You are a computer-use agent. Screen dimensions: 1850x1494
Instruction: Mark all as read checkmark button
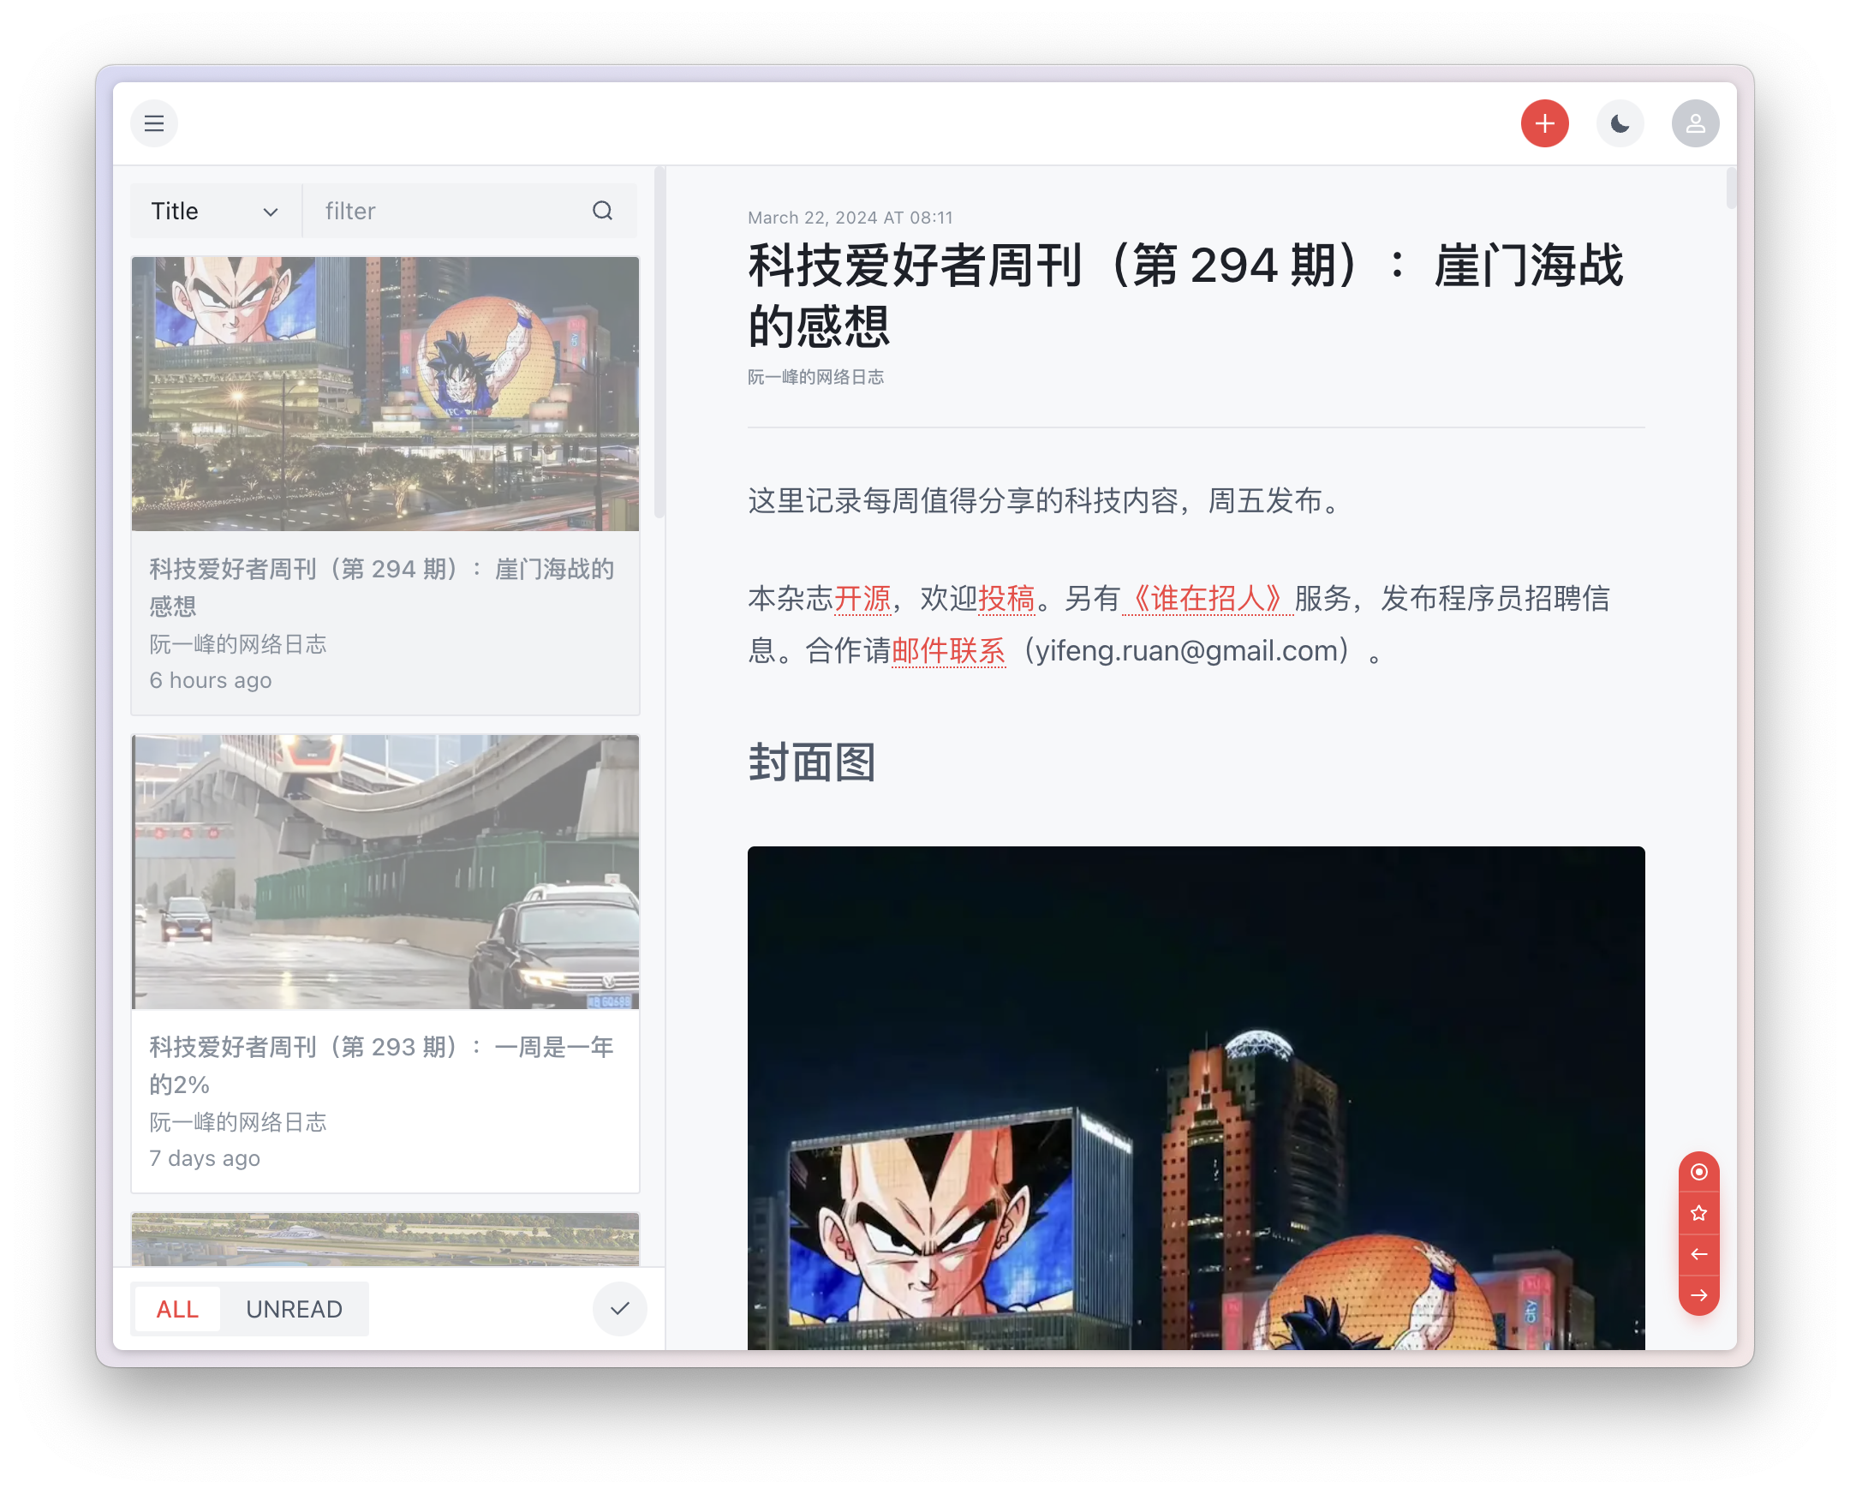(x=619, y=1308)
